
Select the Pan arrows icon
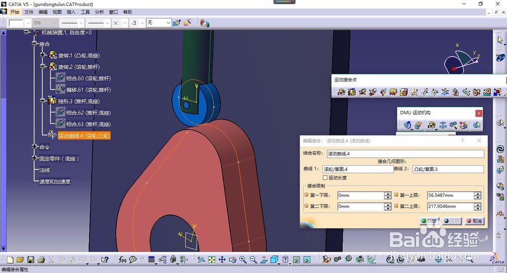click(222, 260)
